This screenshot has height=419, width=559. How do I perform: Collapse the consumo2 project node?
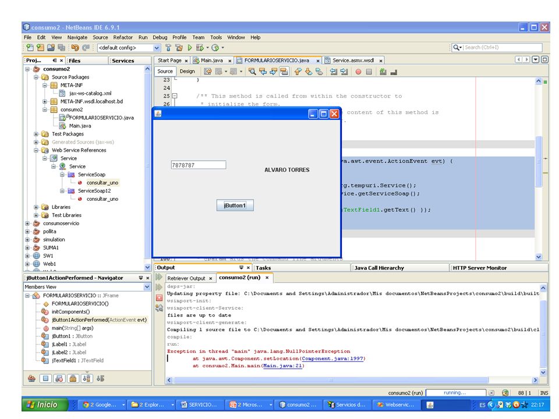27,69
